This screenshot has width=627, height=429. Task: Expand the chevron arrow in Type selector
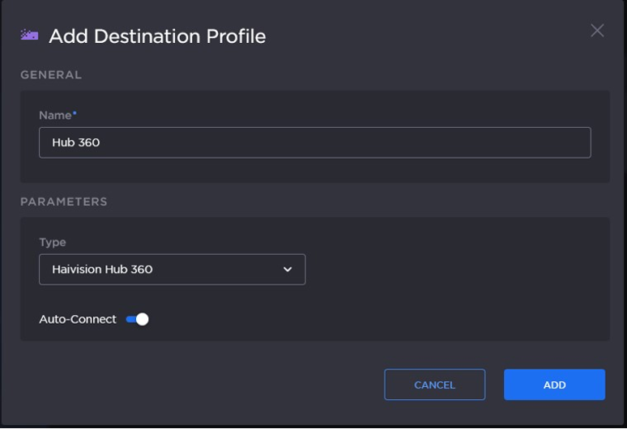tap(288, 270)
